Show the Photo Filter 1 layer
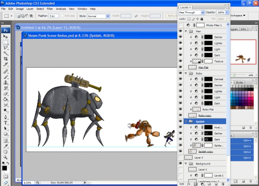The image size is (259, 186). point(180,25)
